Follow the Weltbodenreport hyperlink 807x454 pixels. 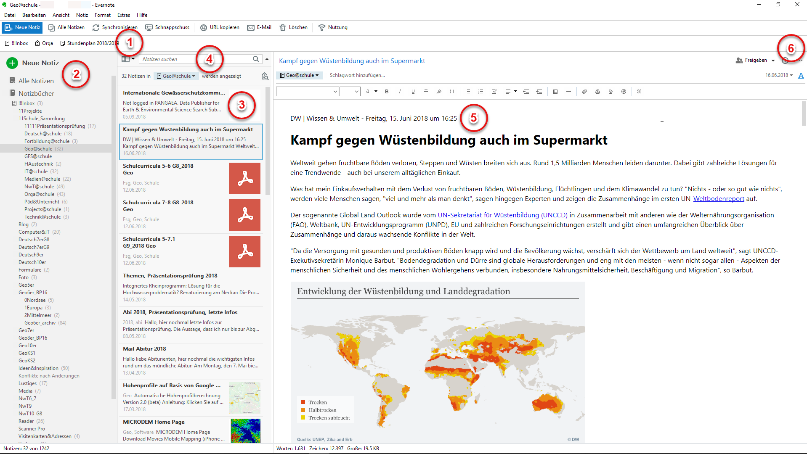pos(719,199)
